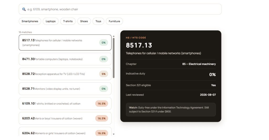
Task: Click the 16.5% badge on 6109.10 row
Action: (x=102, y=104)
